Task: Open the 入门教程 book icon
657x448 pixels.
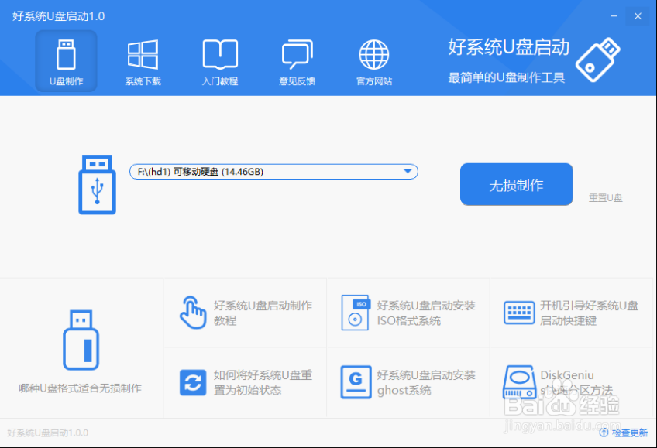Action: coord(220,54)
